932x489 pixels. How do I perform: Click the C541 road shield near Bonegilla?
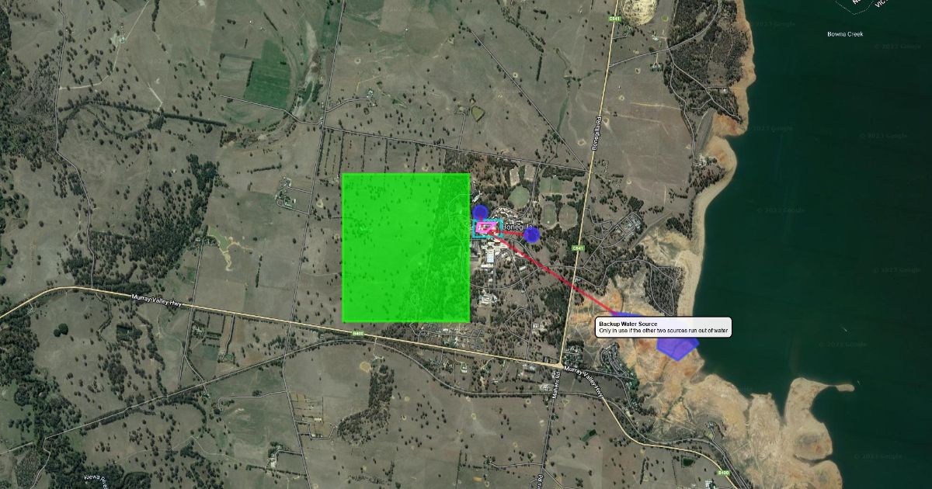click(577, 248)
